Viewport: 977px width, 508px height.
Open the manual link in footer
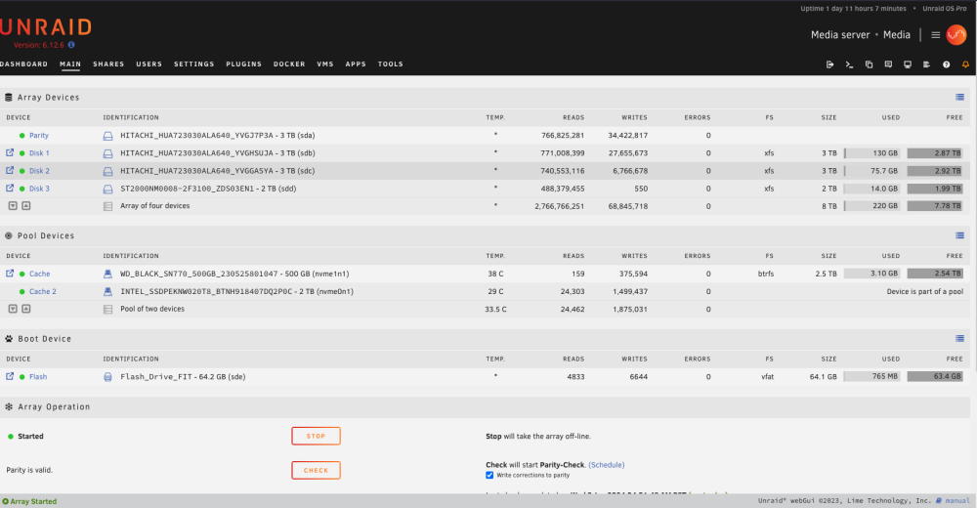(x=957, y=501)
